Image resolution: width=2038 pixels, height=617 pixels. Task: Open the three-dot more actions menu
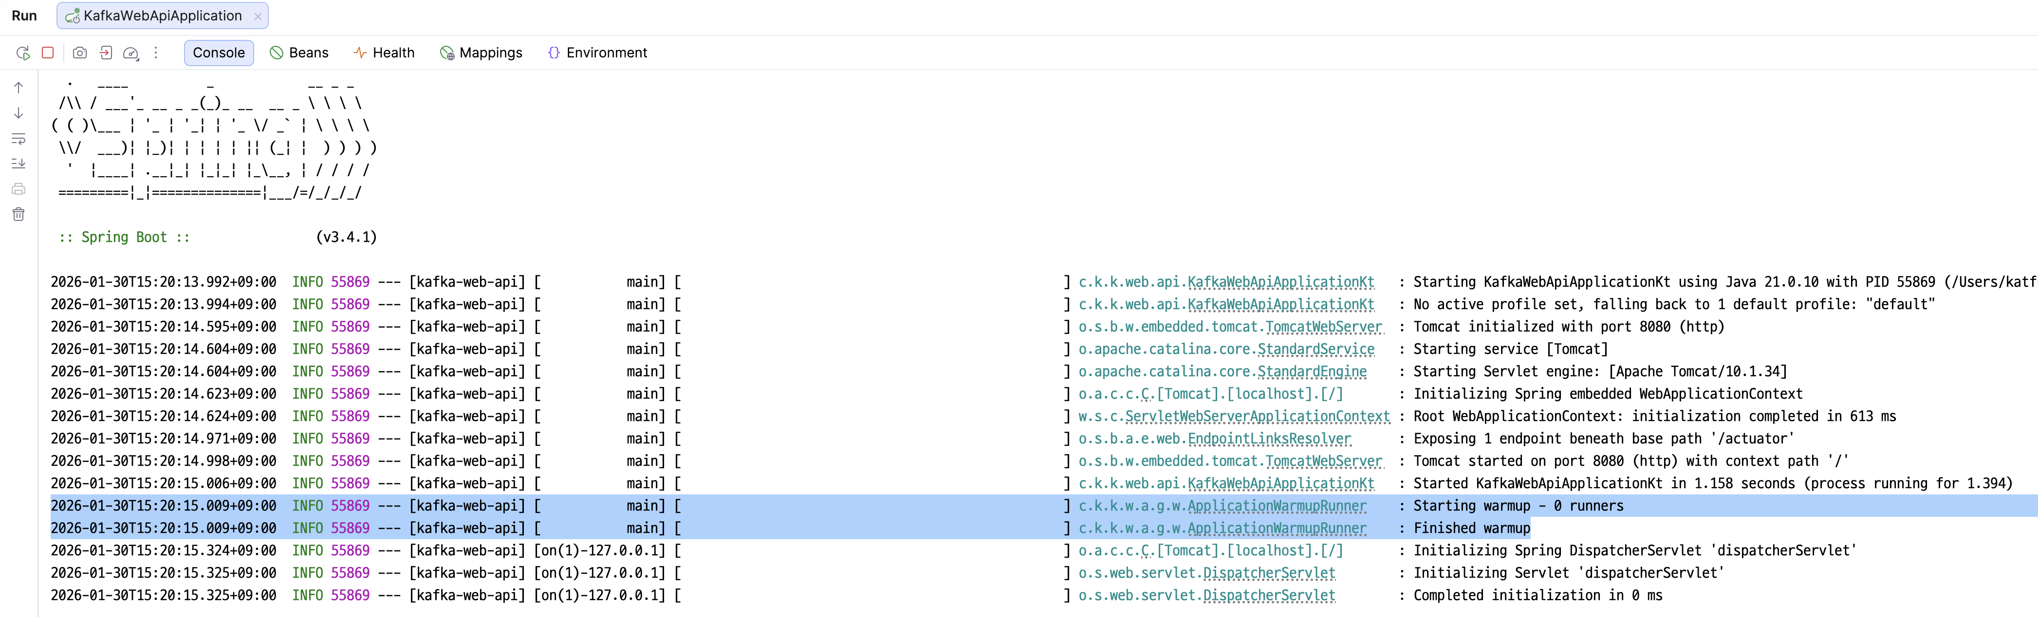(156, 53)
